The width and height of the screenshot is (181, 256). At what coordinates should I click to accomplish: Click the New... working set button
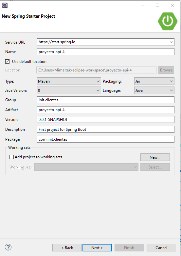[x=155, y=157]
